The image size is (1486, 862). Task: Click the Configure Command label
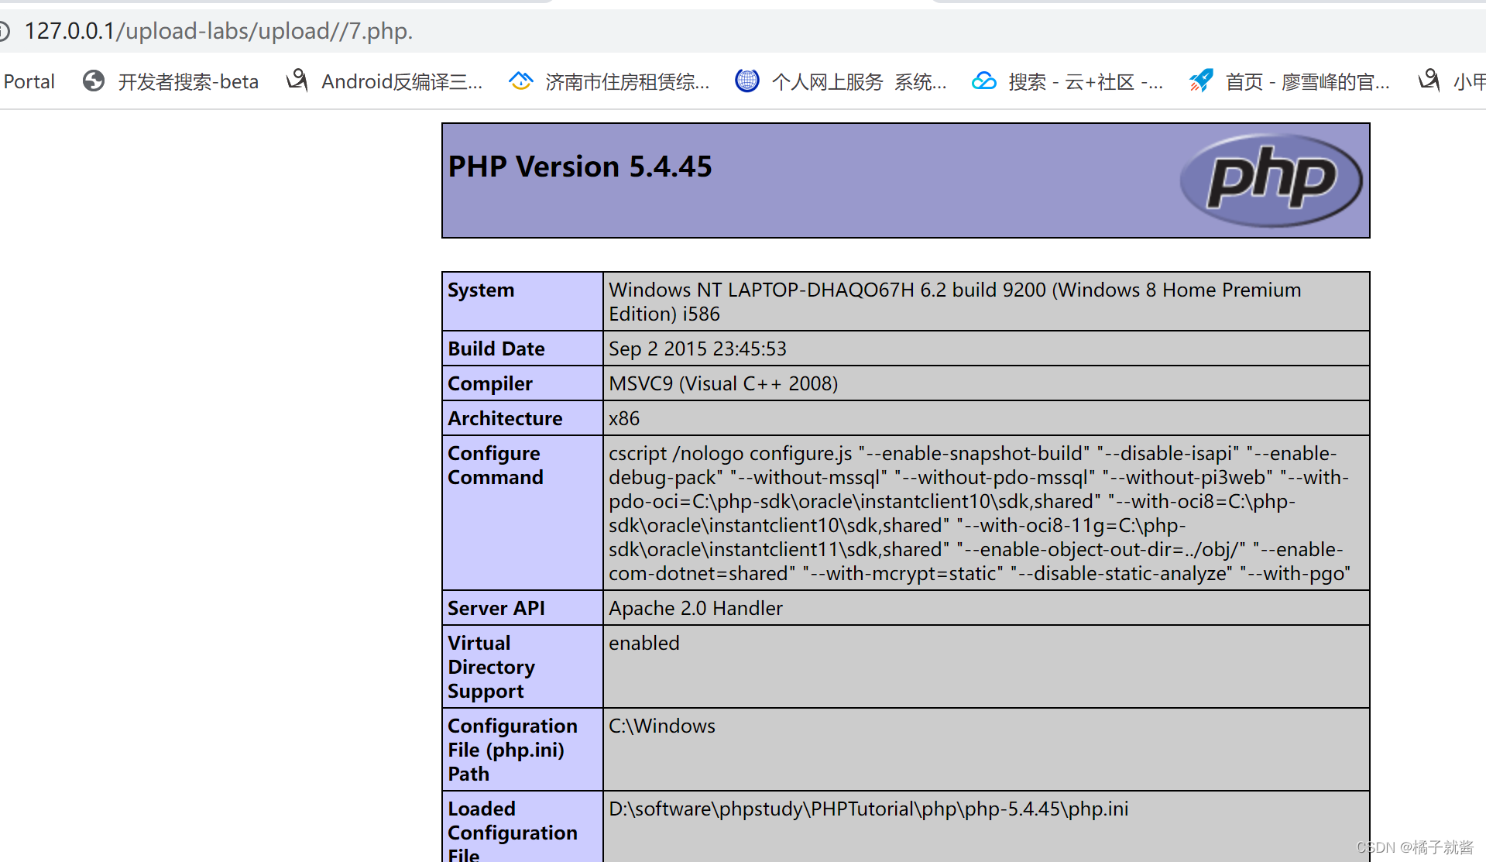click(x=496, y=465)
